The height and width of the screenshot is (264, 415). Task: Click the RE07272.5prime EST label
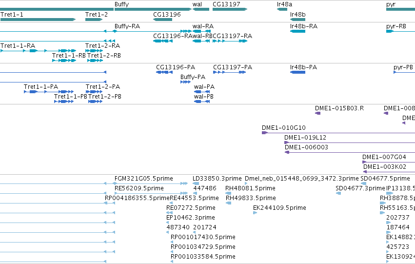coord(191,208)
